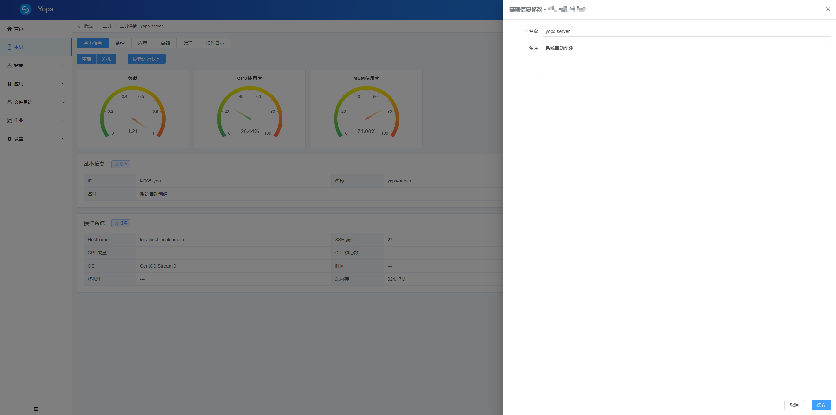Click the 保存 save button
The height and width of the screenshot is (415, 836).
tap(821, 405)
